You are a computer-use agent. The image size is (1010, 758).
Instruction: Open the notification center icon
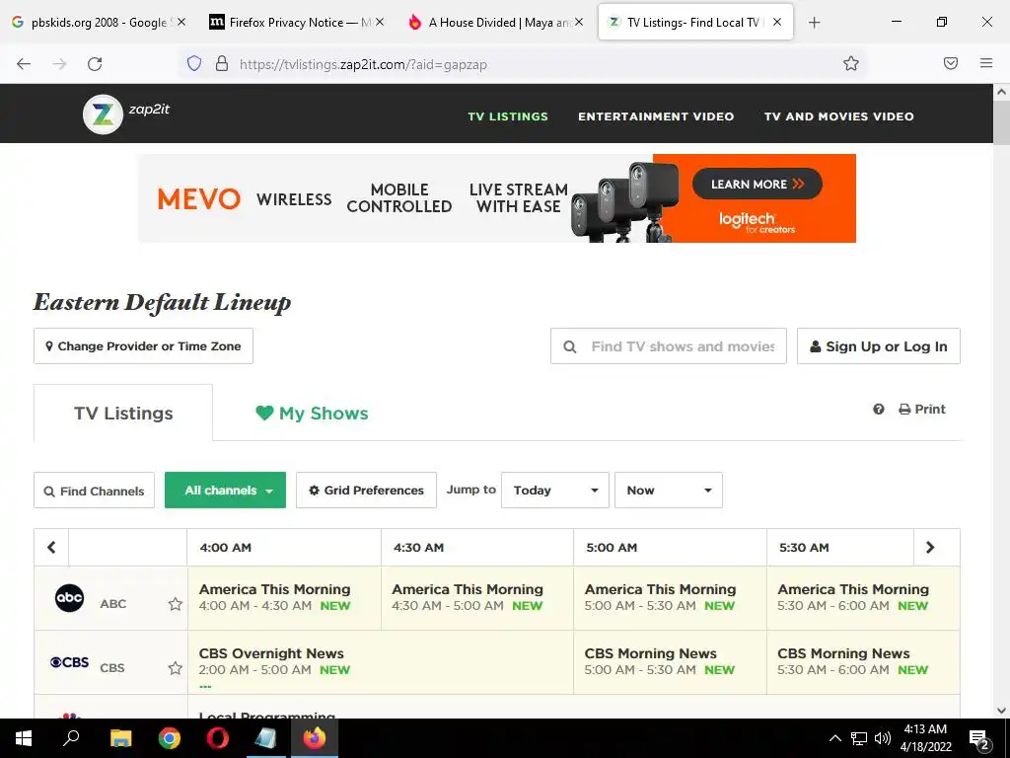point(979,738)
